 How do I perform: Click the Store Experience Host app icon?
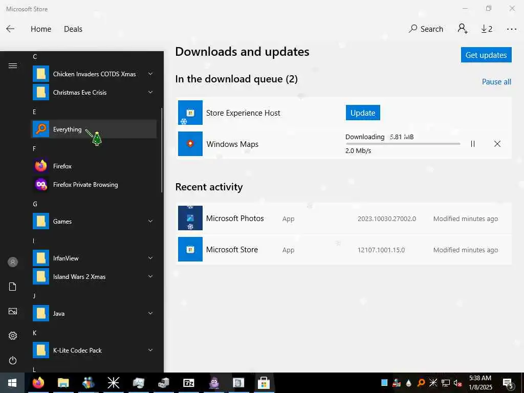tap(190, 113)
